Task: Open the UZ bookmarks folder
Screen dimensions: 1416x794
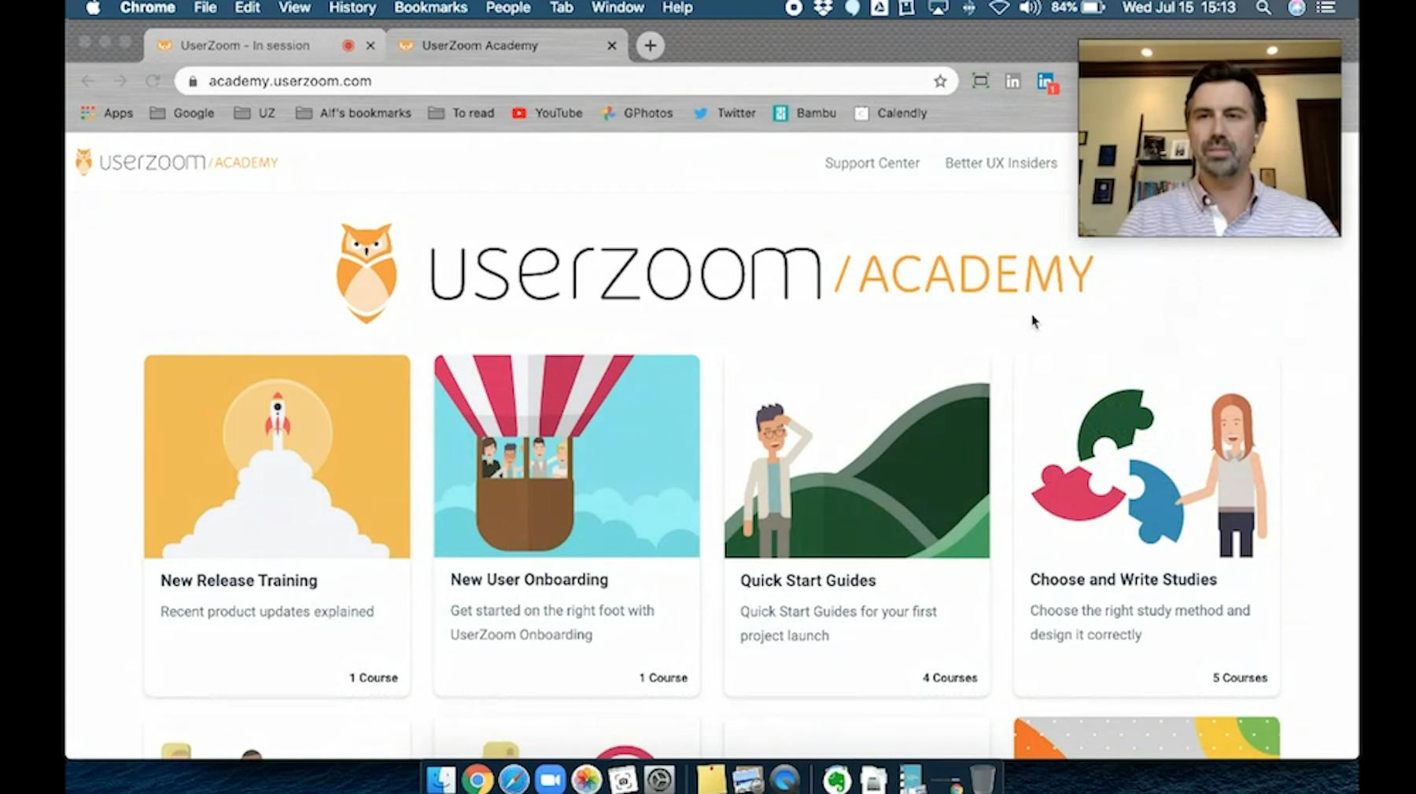Action: coord(255,113)
